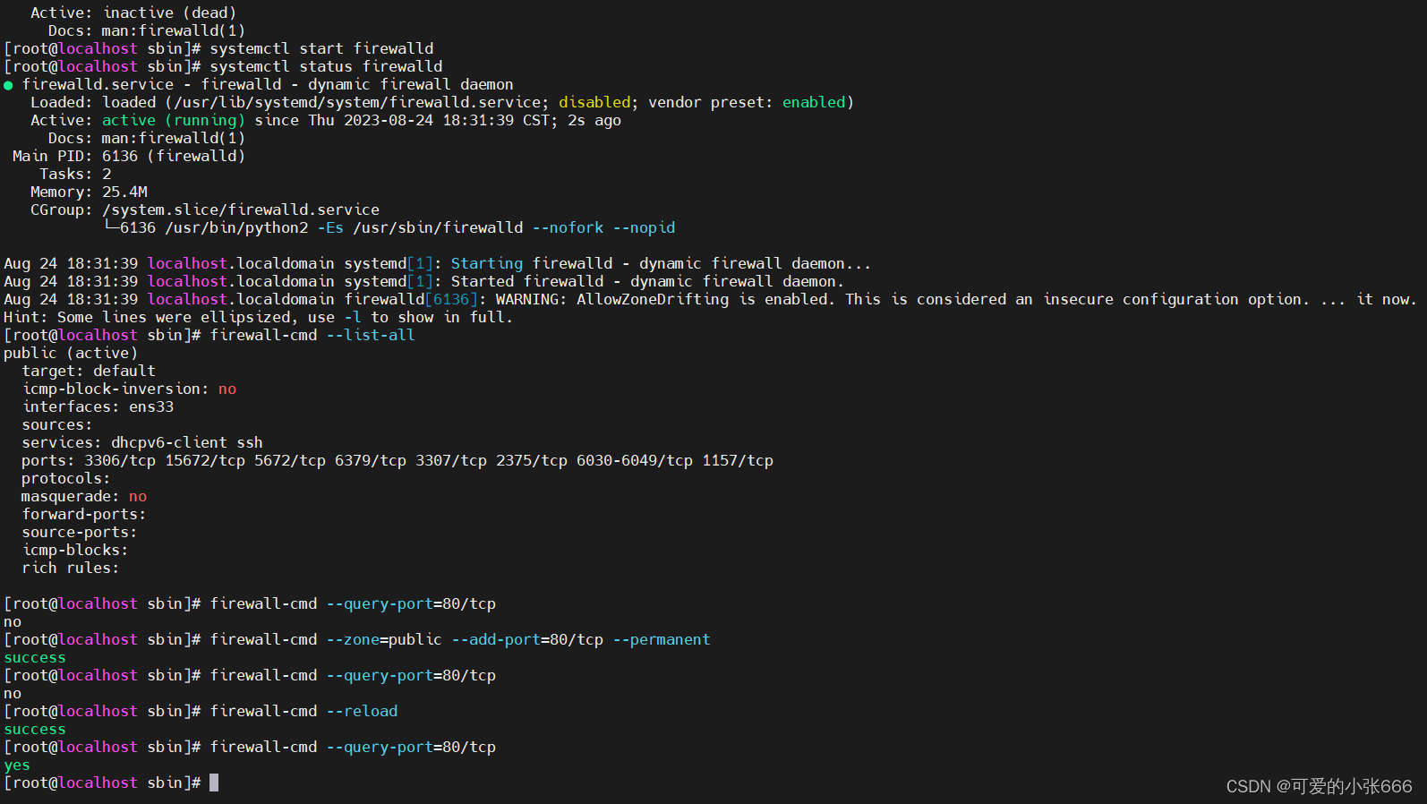
Task: Click the 'Starting firewalld' log line
Action: 437,263
